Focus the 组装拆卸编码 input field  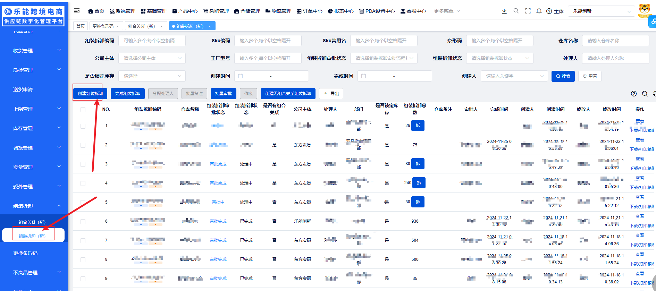tap(152, 41)
